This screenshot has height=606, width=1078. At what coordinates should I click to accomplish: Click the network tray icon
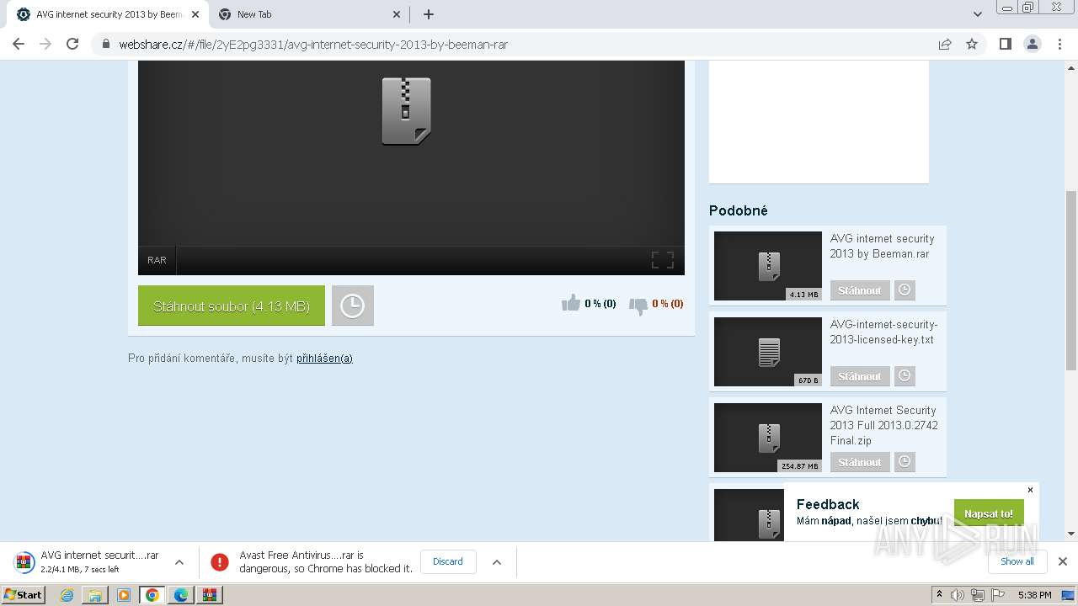978,595
